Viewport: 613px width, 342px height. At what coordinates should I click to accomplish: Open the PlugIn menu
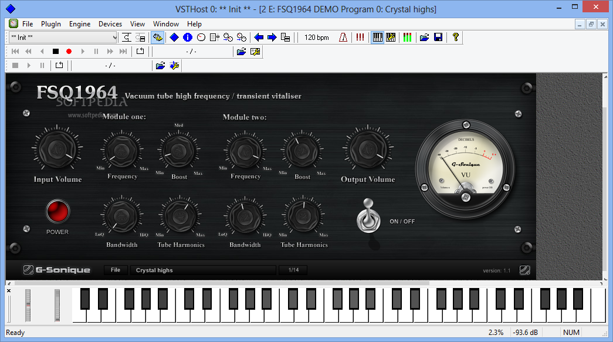tap(51, 24)
